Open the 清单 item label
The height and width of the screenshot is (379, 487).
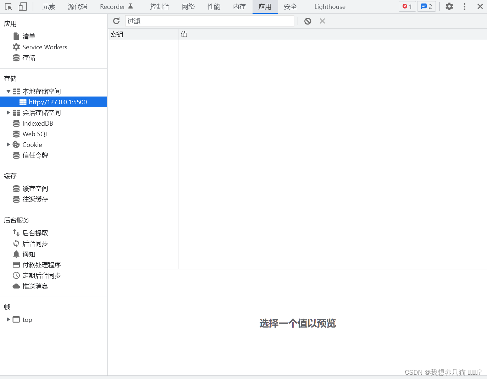(x=29, y=36)
